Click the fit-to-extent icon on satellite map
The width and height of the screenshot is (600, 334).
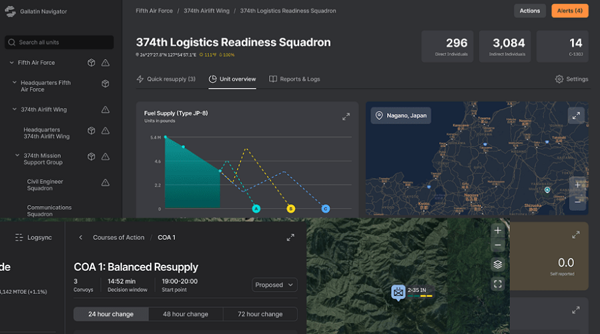(497, 284)
